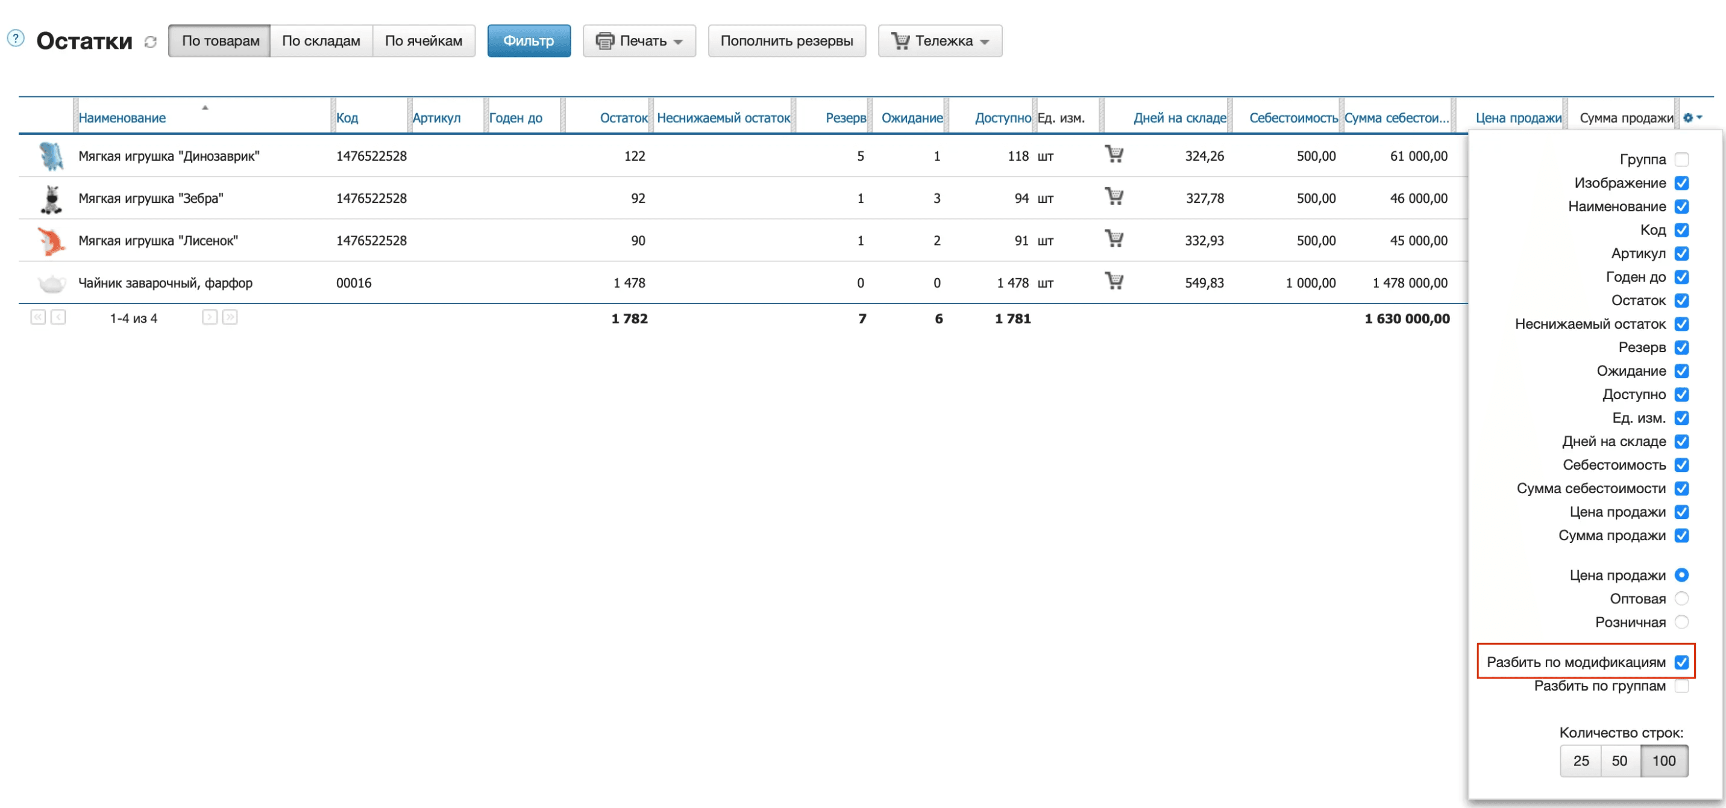1726x808 pixels.
Task: Click the refresh icon next to Остатки
Action: [x=150, y=42]
